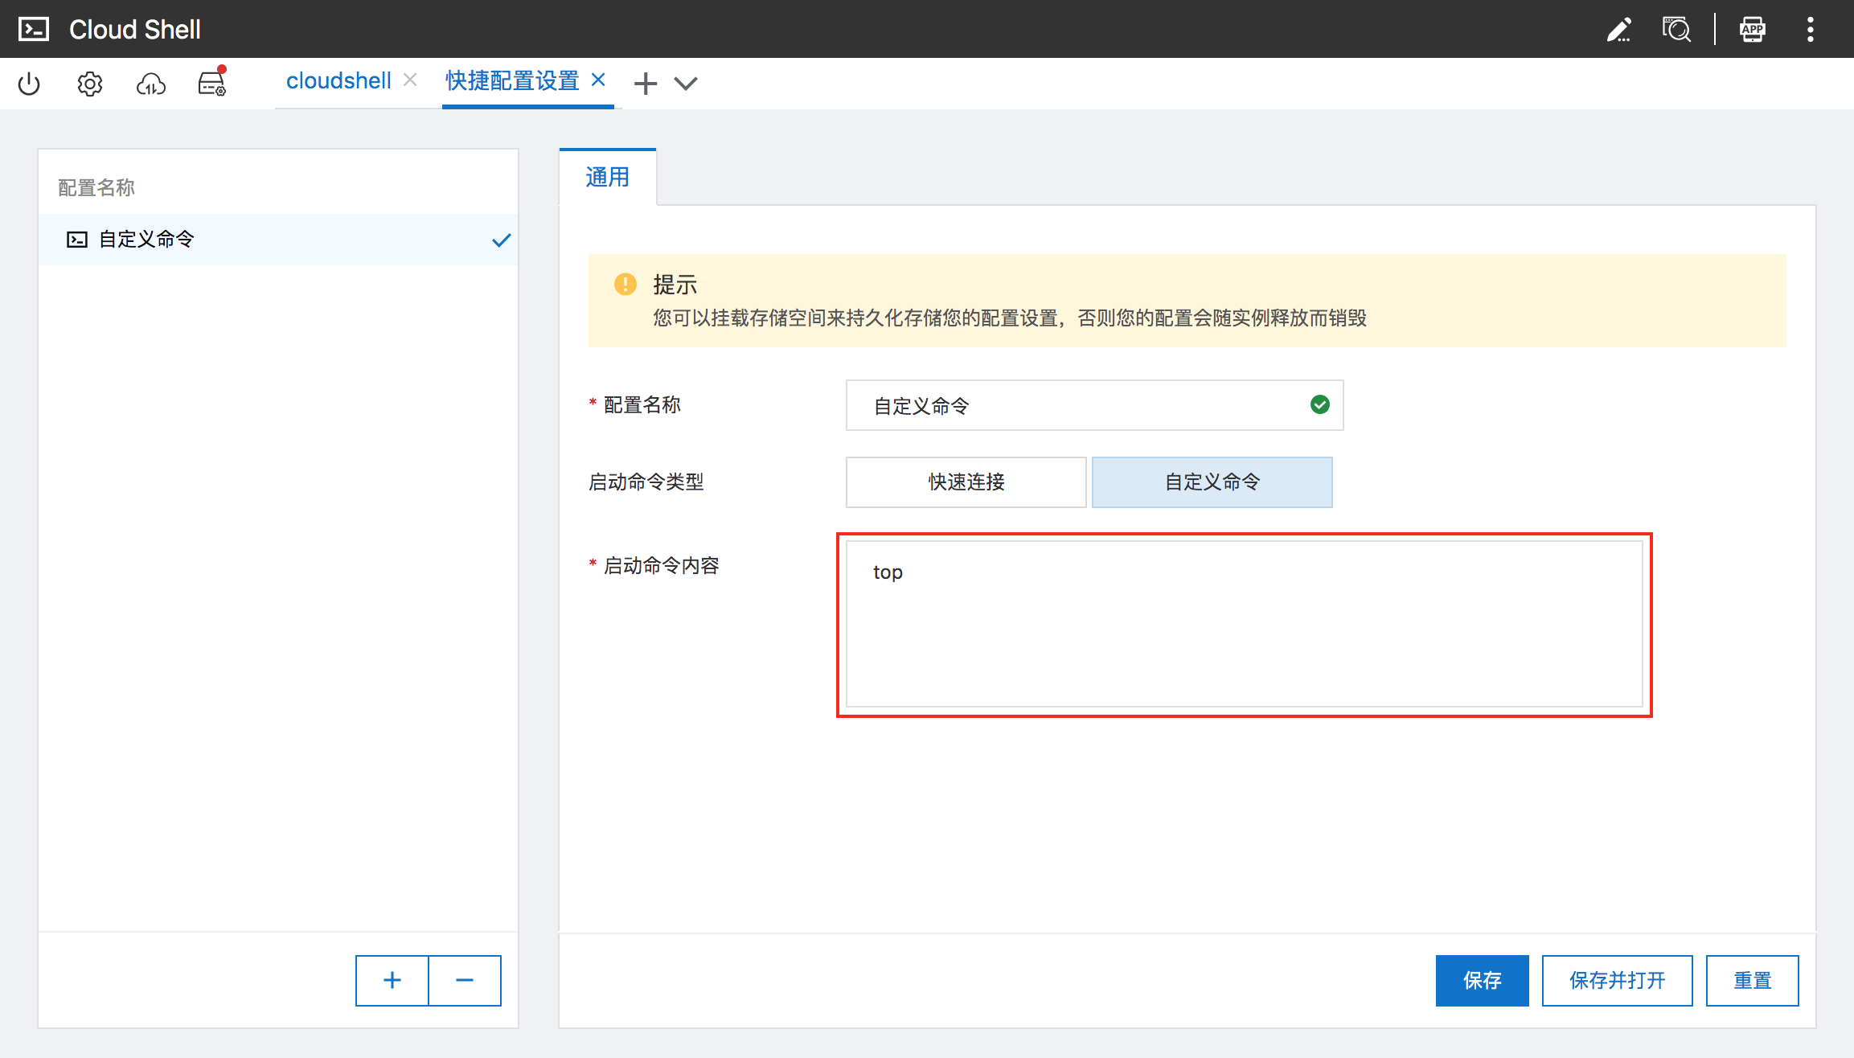Switch to the cloudshell tab
1854x1058 pixels.
pos(338,80)
